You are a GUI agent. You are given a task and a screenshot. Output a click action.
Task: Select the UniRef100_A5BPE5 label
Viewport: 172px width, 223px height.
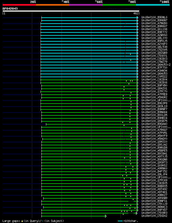[154, 151]
